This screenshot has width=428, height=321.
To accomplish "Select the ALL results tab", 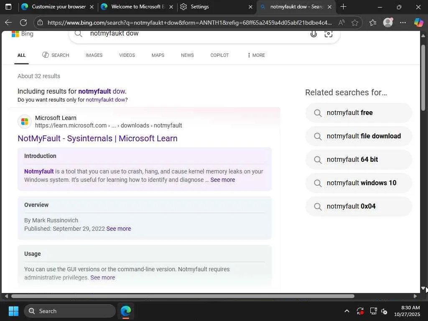I will tap(22, 55).
